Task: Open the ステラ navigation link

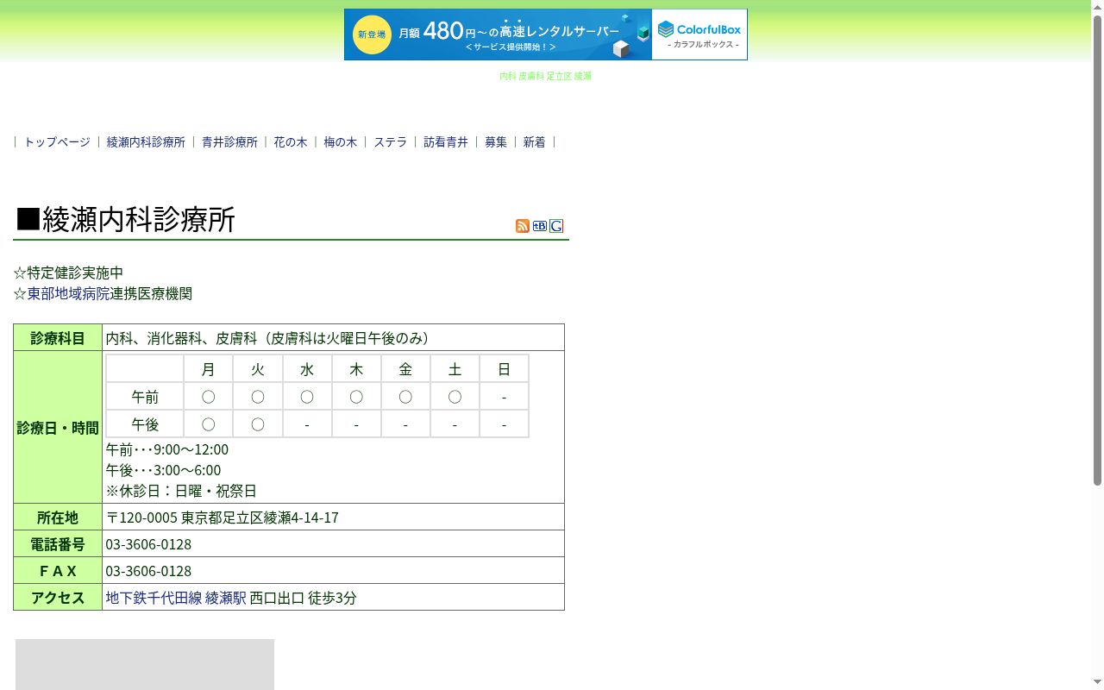Action: coord(390,142)
